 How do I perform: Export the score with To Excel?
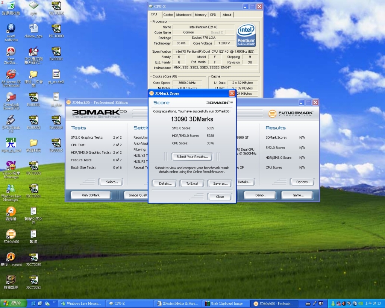(192, 184)
